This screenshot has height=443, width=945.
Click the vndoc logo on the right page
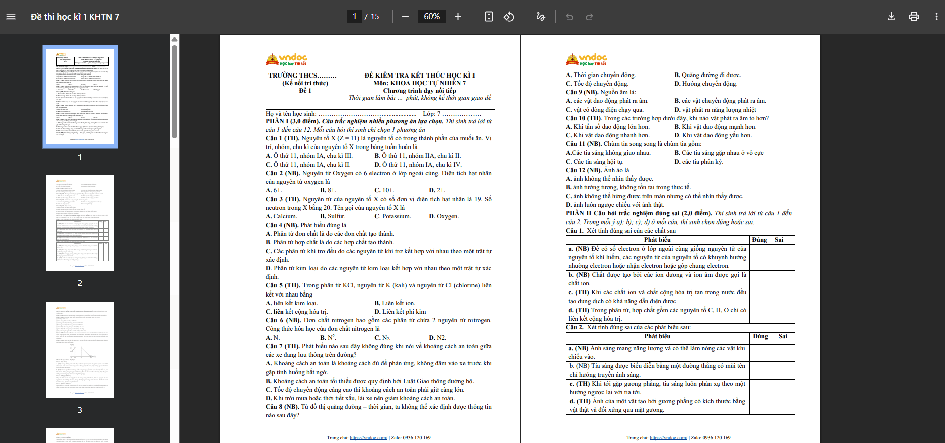(x=586, y=59)
